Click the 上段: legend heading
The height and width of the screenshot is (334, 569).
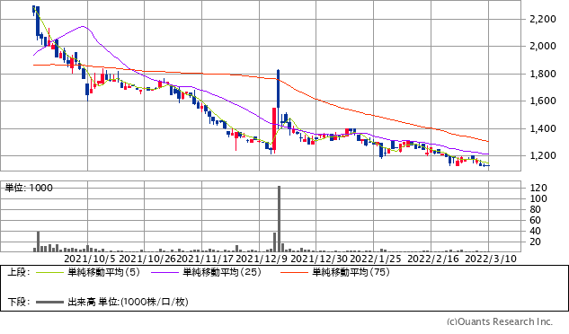pos(19,272)
